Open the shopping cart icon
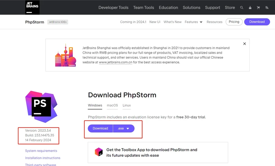This screenshot has width=275, height=166. pyautogui.click(x=258, y=8)
